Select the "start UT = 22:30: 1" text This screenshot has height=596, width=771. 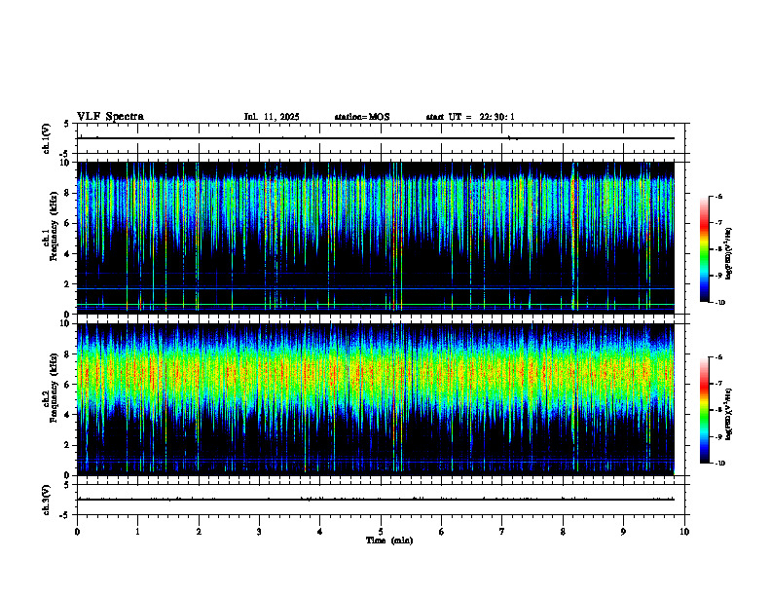pos(470,117)
